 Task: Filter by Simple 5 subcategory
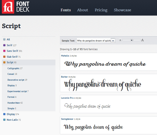tap(12, 109)
